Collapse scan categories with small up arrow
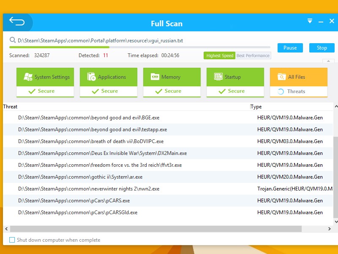Image resolution: width=338 pixels, height=254 pixels. 328,61
